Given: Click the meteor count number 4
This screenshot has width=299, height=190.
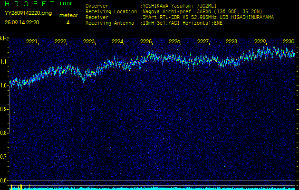Looking at the screenshot, I should coord(68,22).
